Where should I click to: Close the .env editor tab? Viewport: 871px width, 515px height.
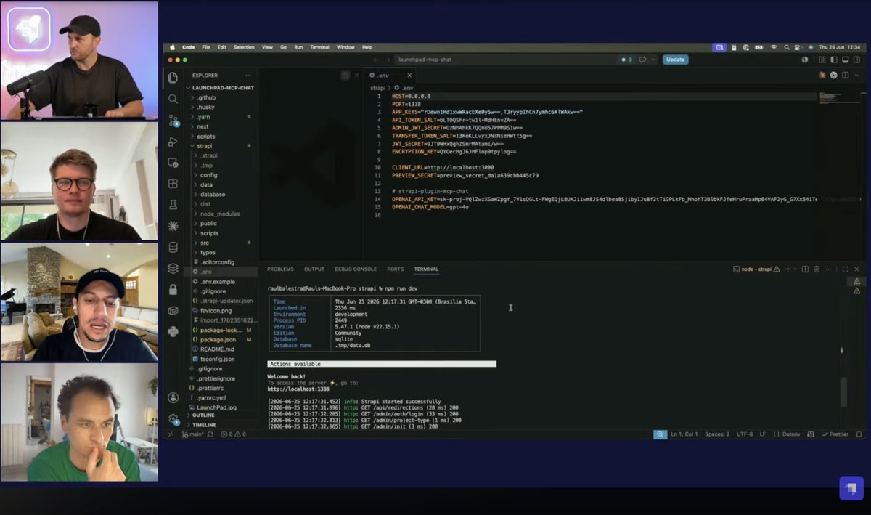coord(409,75)
